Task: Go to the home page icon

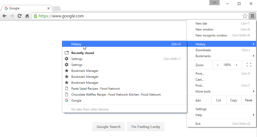Action: click(x=27, y=16)
